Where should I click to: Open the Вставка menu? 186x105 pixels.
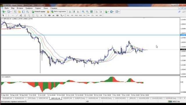(20, 8)
